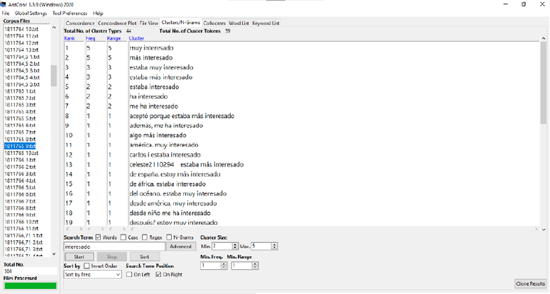Enable the N-Grams checkbox
550x294 pixels.
[170, 237]
